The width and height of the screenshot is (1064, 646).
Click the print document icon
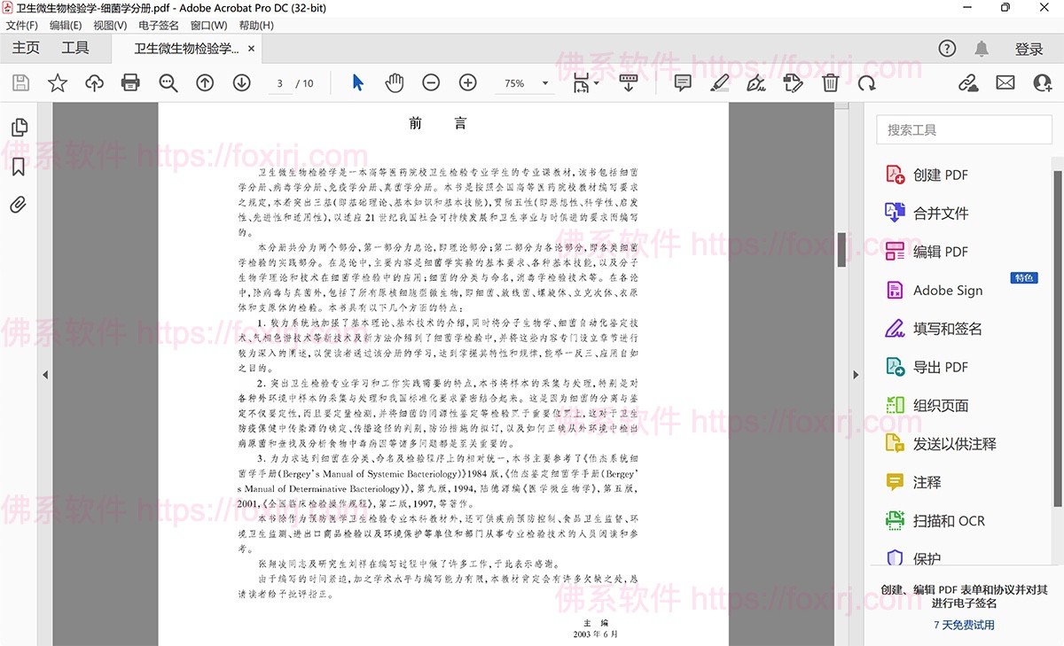[x=130, y=82]
